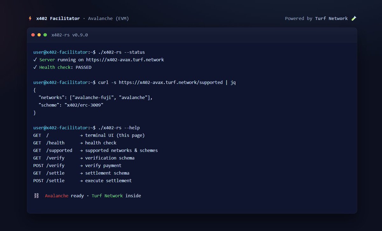Click the arrow next to the /health route
Viewport: 382px width, 231px height.
(81, 143)
